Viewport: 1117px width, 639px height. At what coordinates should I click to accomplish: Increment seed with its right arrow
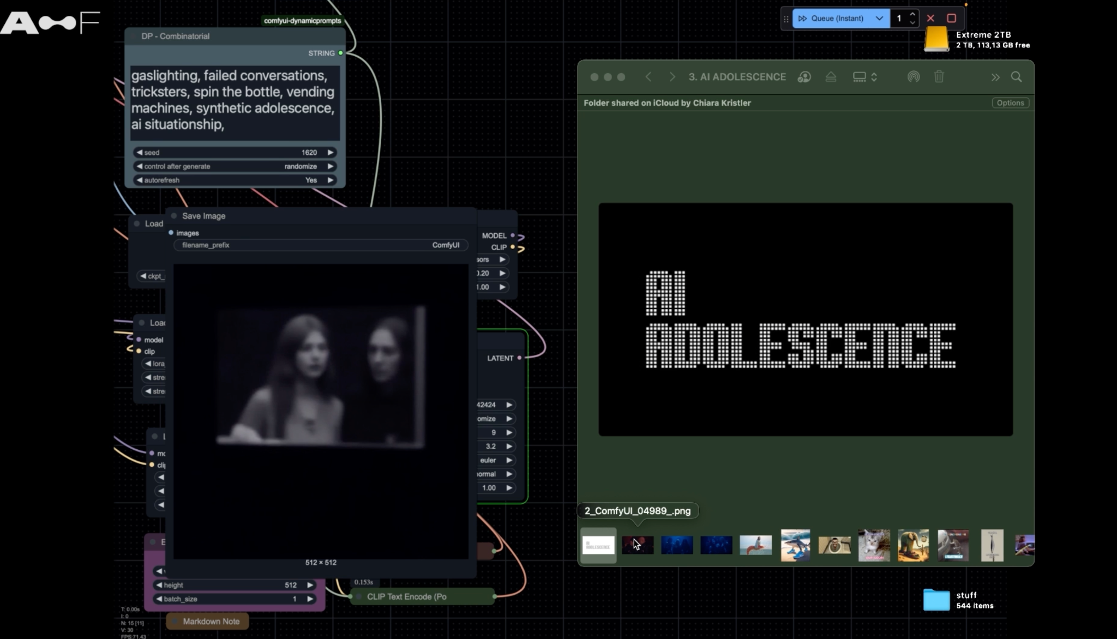click(x=330, y=153)
